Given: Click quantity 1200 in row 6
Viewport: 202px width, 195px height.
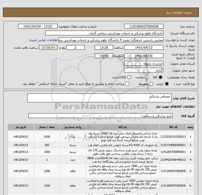Looking at the screenshot, I should (47, 186).
